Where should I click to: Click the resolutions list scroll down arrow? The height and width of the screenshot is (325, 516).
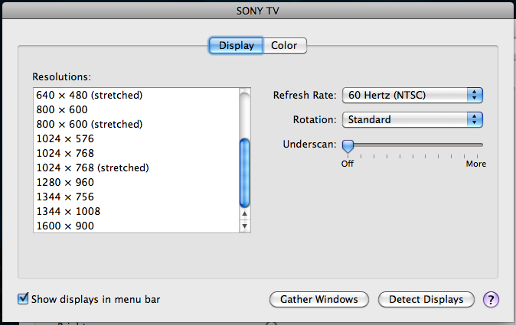pyautogui.click(x=245, y=226)
